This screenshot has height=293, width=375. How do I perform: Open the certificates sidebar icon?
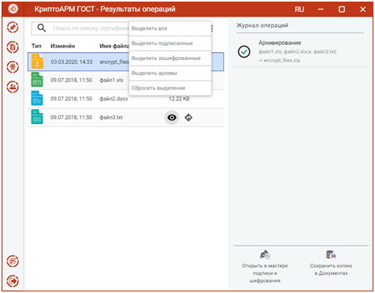13,67
